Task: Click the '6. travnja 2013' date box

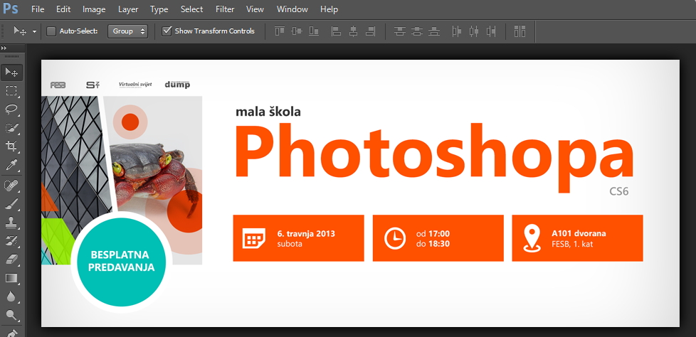Action: [x=298, y=238]
